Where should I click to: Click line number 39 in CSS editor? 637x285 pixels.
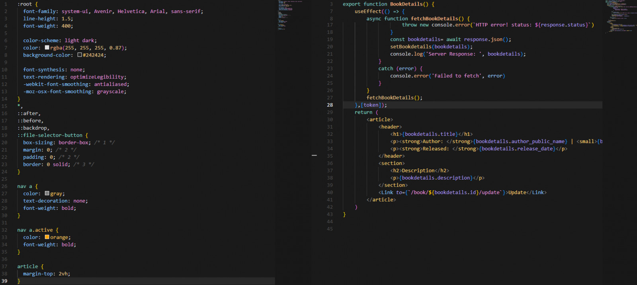[4, 281]
